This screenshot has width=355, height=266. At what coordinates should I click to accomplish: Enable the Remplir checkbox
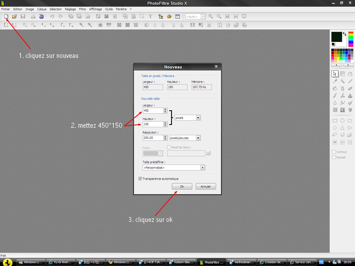(x=334, y=157)
